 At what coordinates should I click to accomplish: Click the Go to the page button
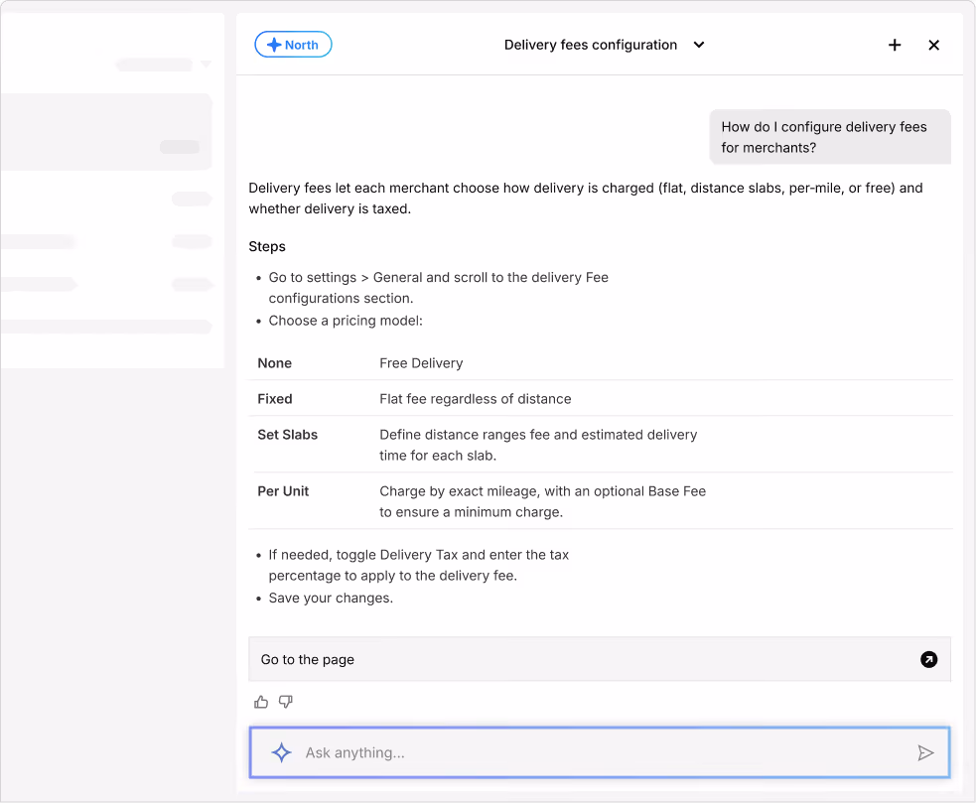[x=600, y=659]
